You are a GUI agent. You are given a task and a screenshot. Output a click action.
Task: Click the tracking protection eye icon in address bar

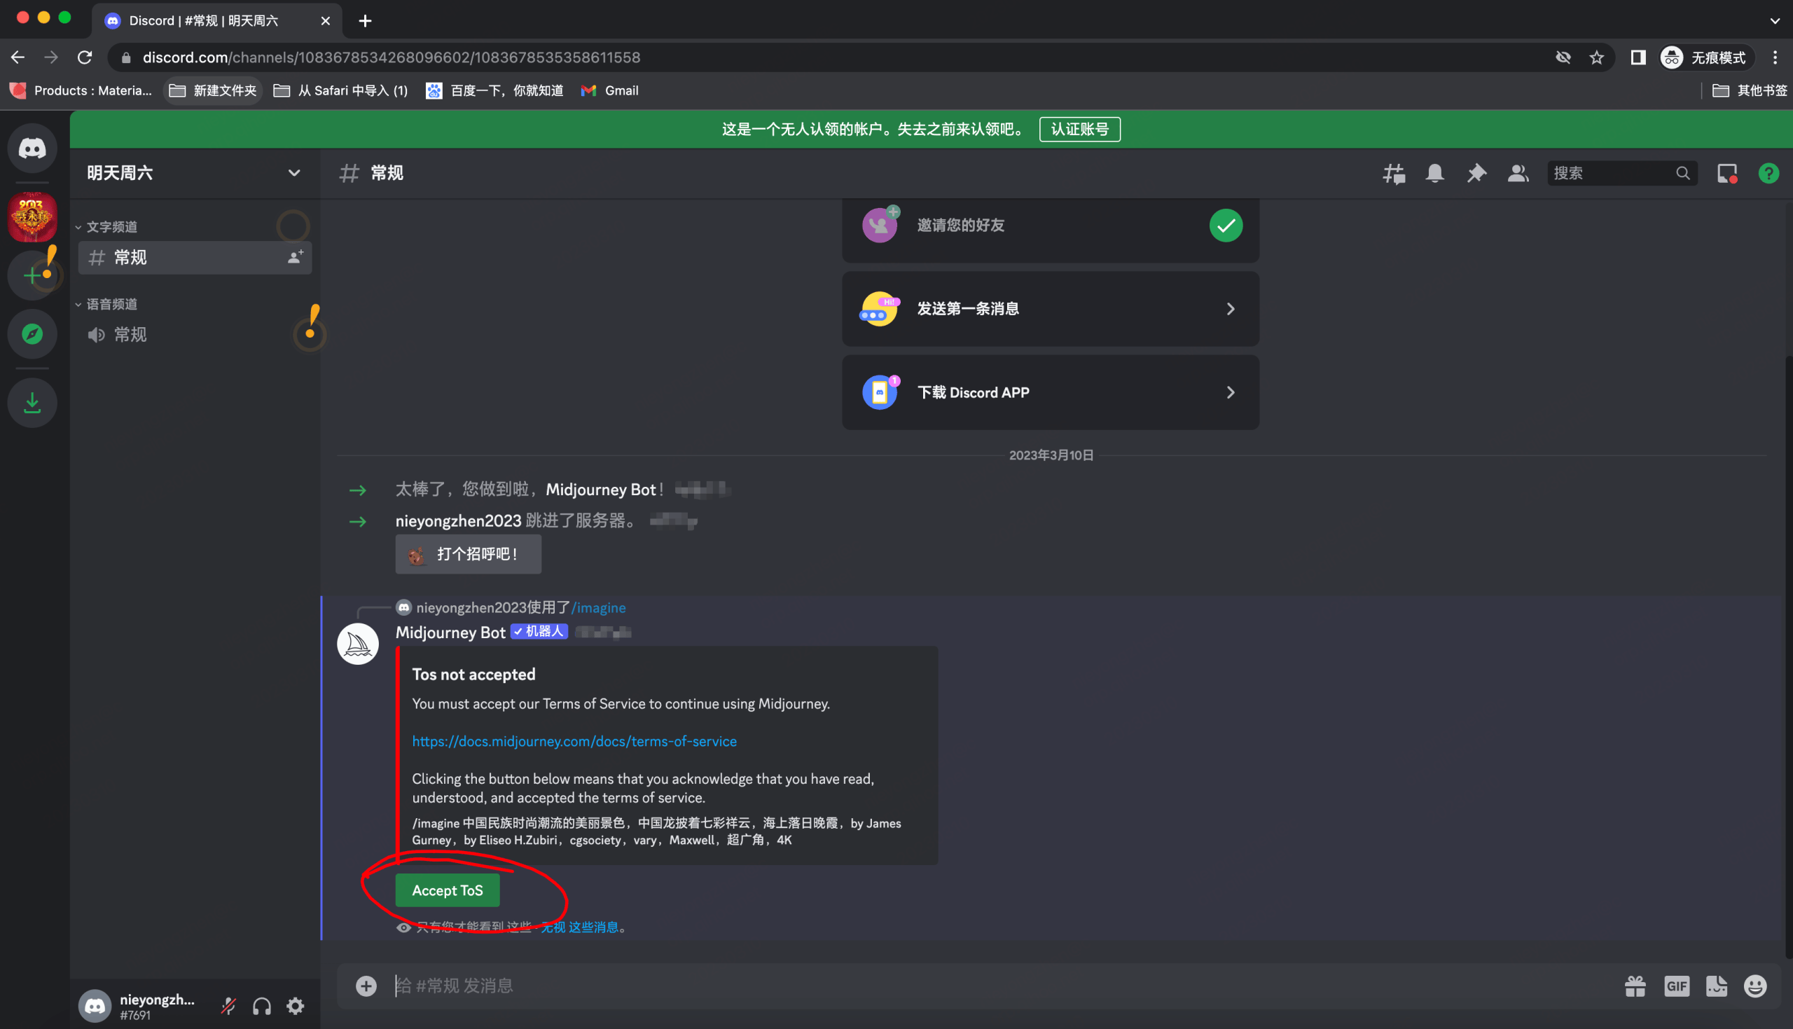tap(1563, 57)
